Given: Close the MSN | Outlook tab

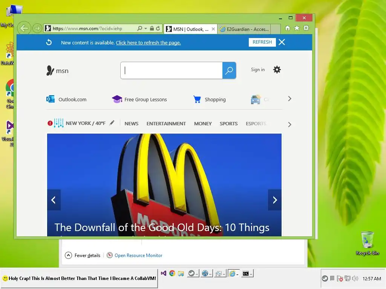Looking at the screenshot, I should [x=213, y=29].
